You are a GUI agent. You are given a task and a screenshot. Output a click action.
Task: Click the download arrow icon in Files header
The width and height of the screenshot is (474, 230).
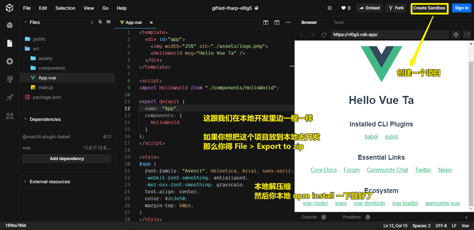click(92, 22)
